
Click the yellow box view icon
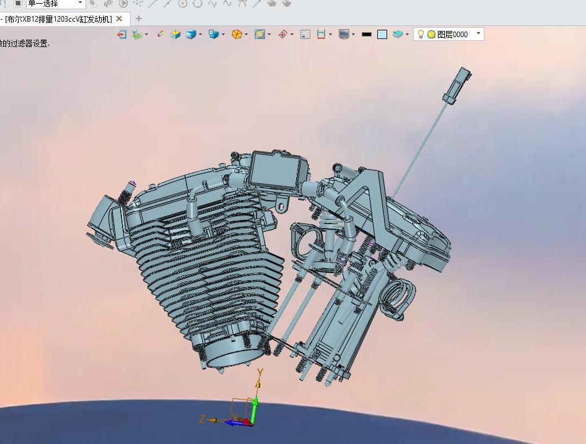point(175,35)
